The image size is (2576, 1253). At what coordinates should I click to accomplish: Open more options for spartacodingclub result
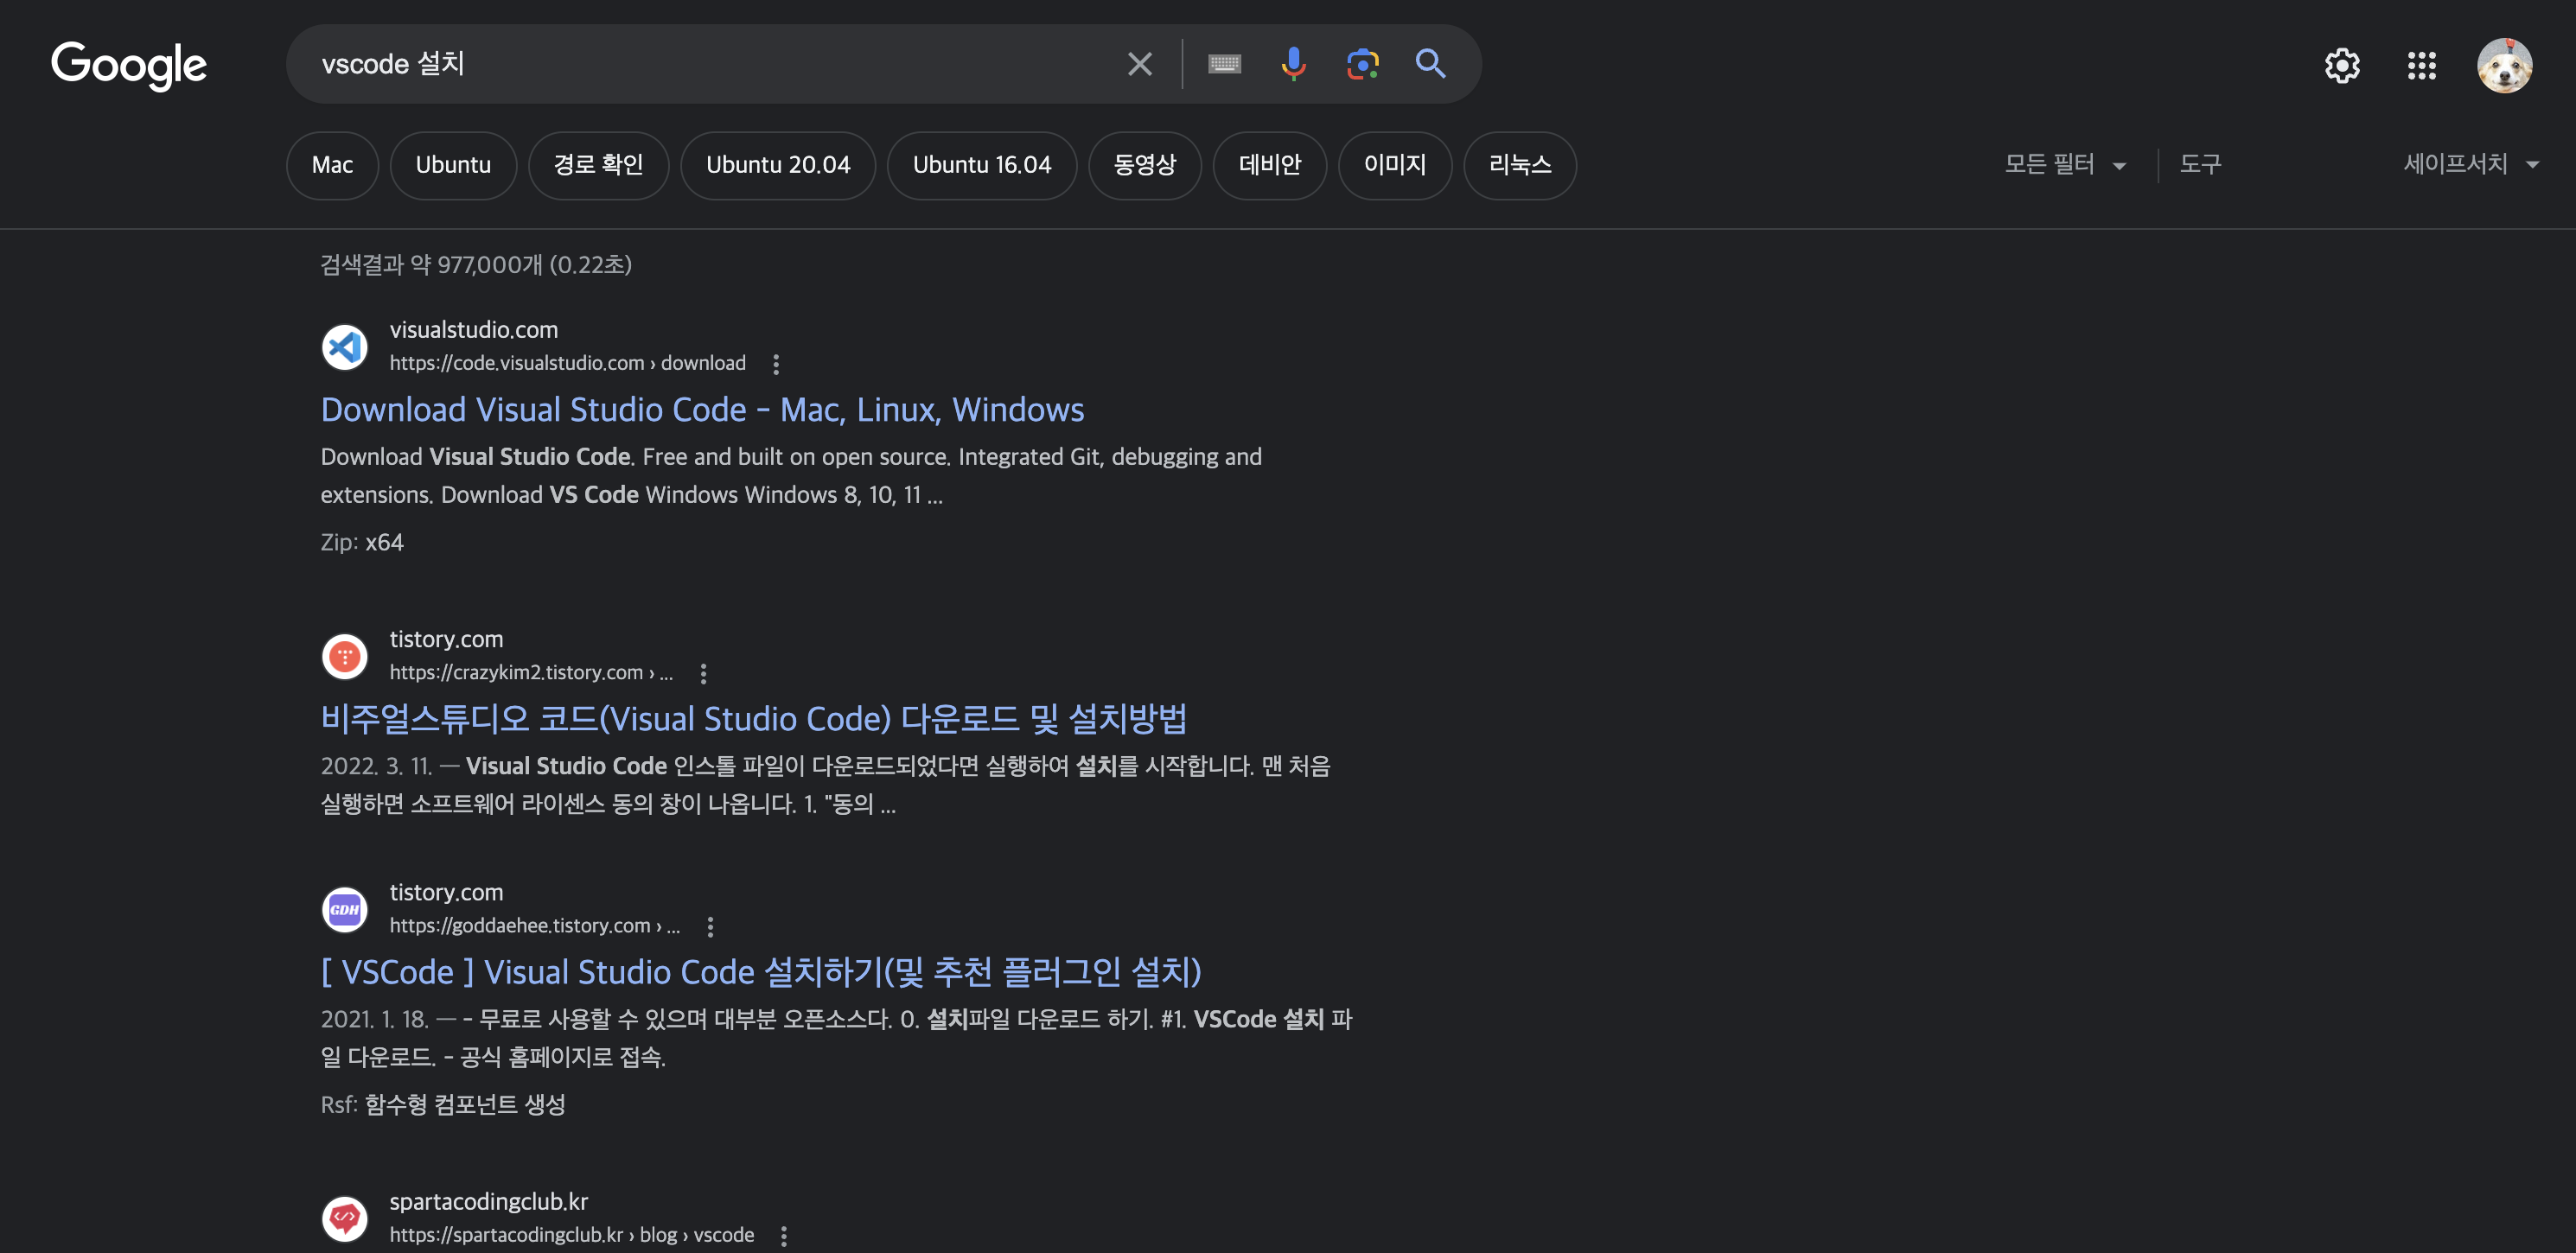click(x=783, y=1235)
